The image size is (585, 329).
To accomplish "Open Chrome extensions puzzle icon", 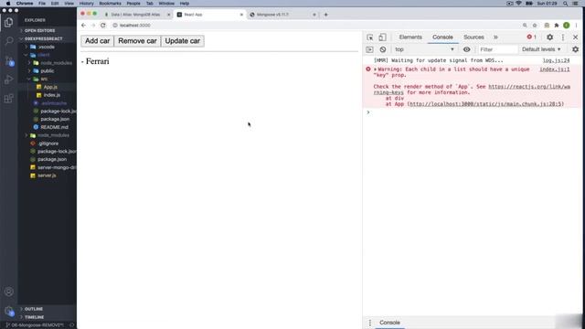I will click(x=557, y=26).
